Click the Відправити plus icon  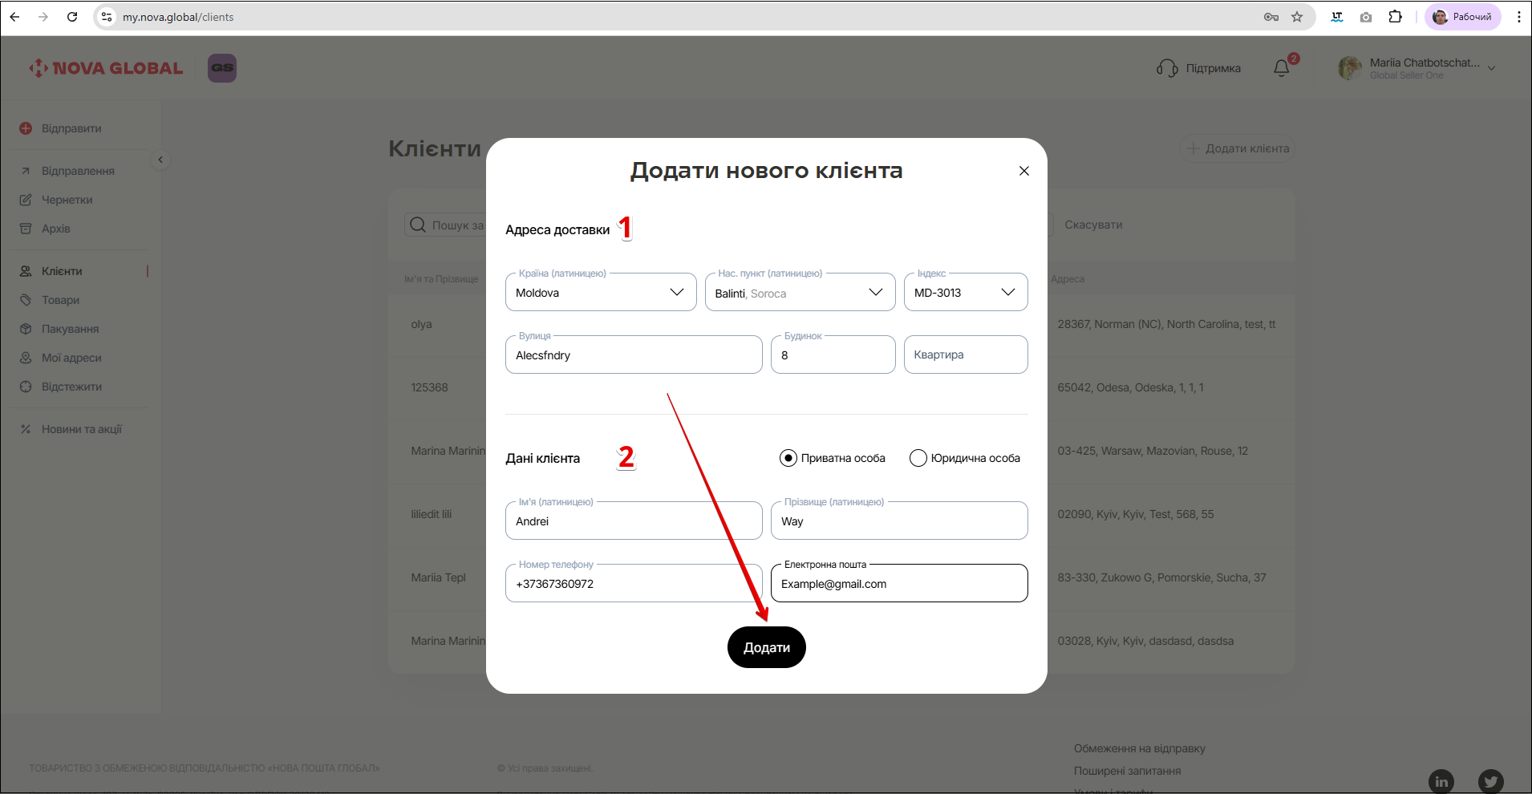coord(26,128)
